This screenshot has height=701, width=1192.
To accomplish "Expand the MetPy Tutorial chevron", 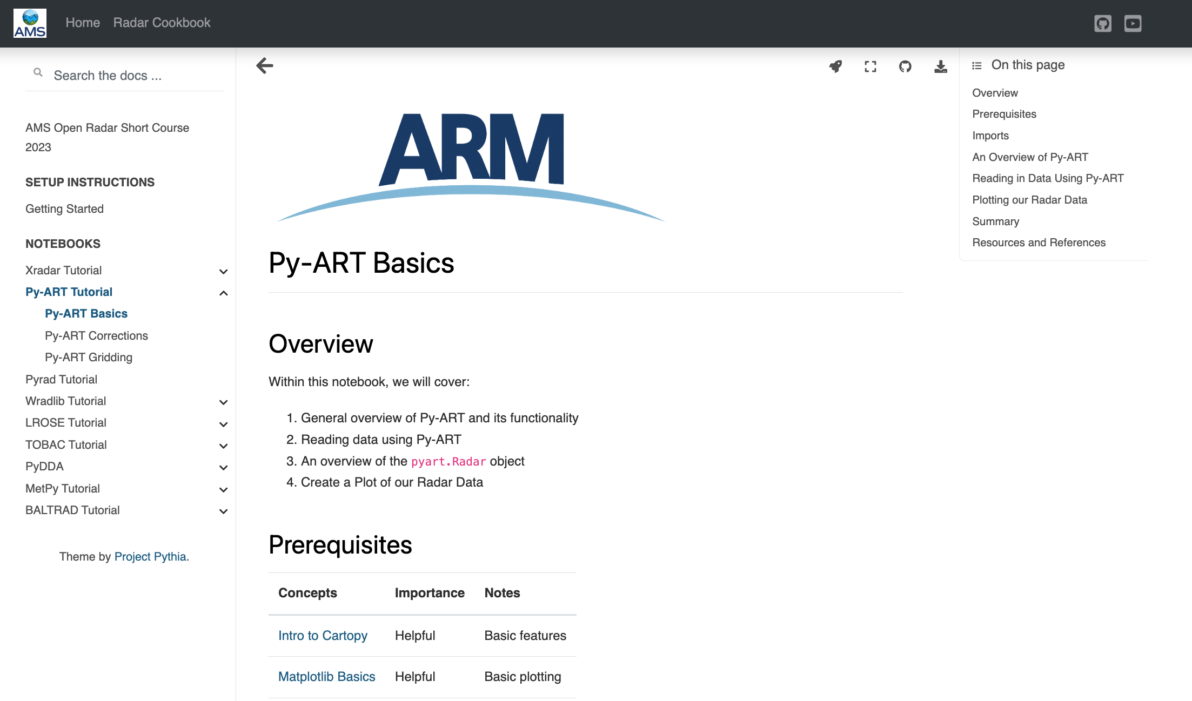I will click(223, 489).
